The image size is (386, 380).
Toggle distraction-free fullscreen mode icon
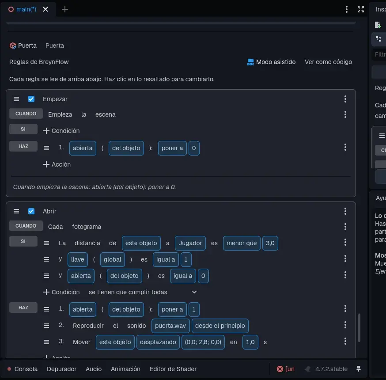(361, 9)
